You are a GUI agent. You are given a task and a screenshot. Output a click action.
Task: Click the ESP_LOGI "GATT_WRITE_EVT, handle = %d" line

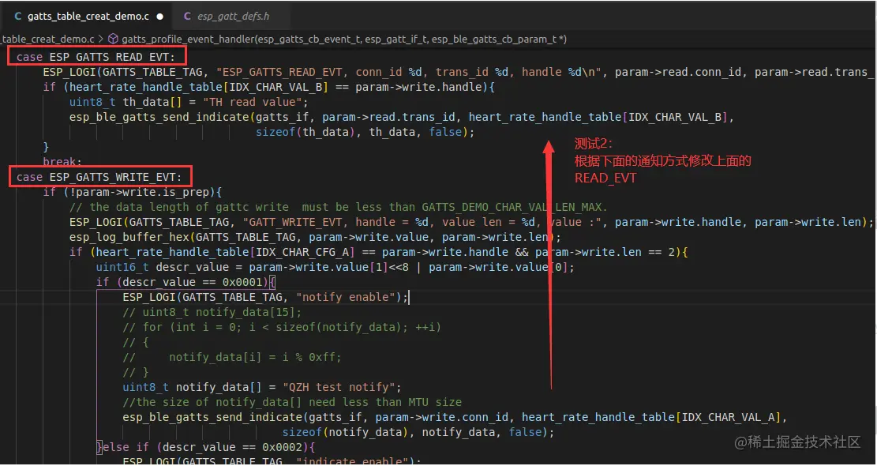(x=471, y=222)
